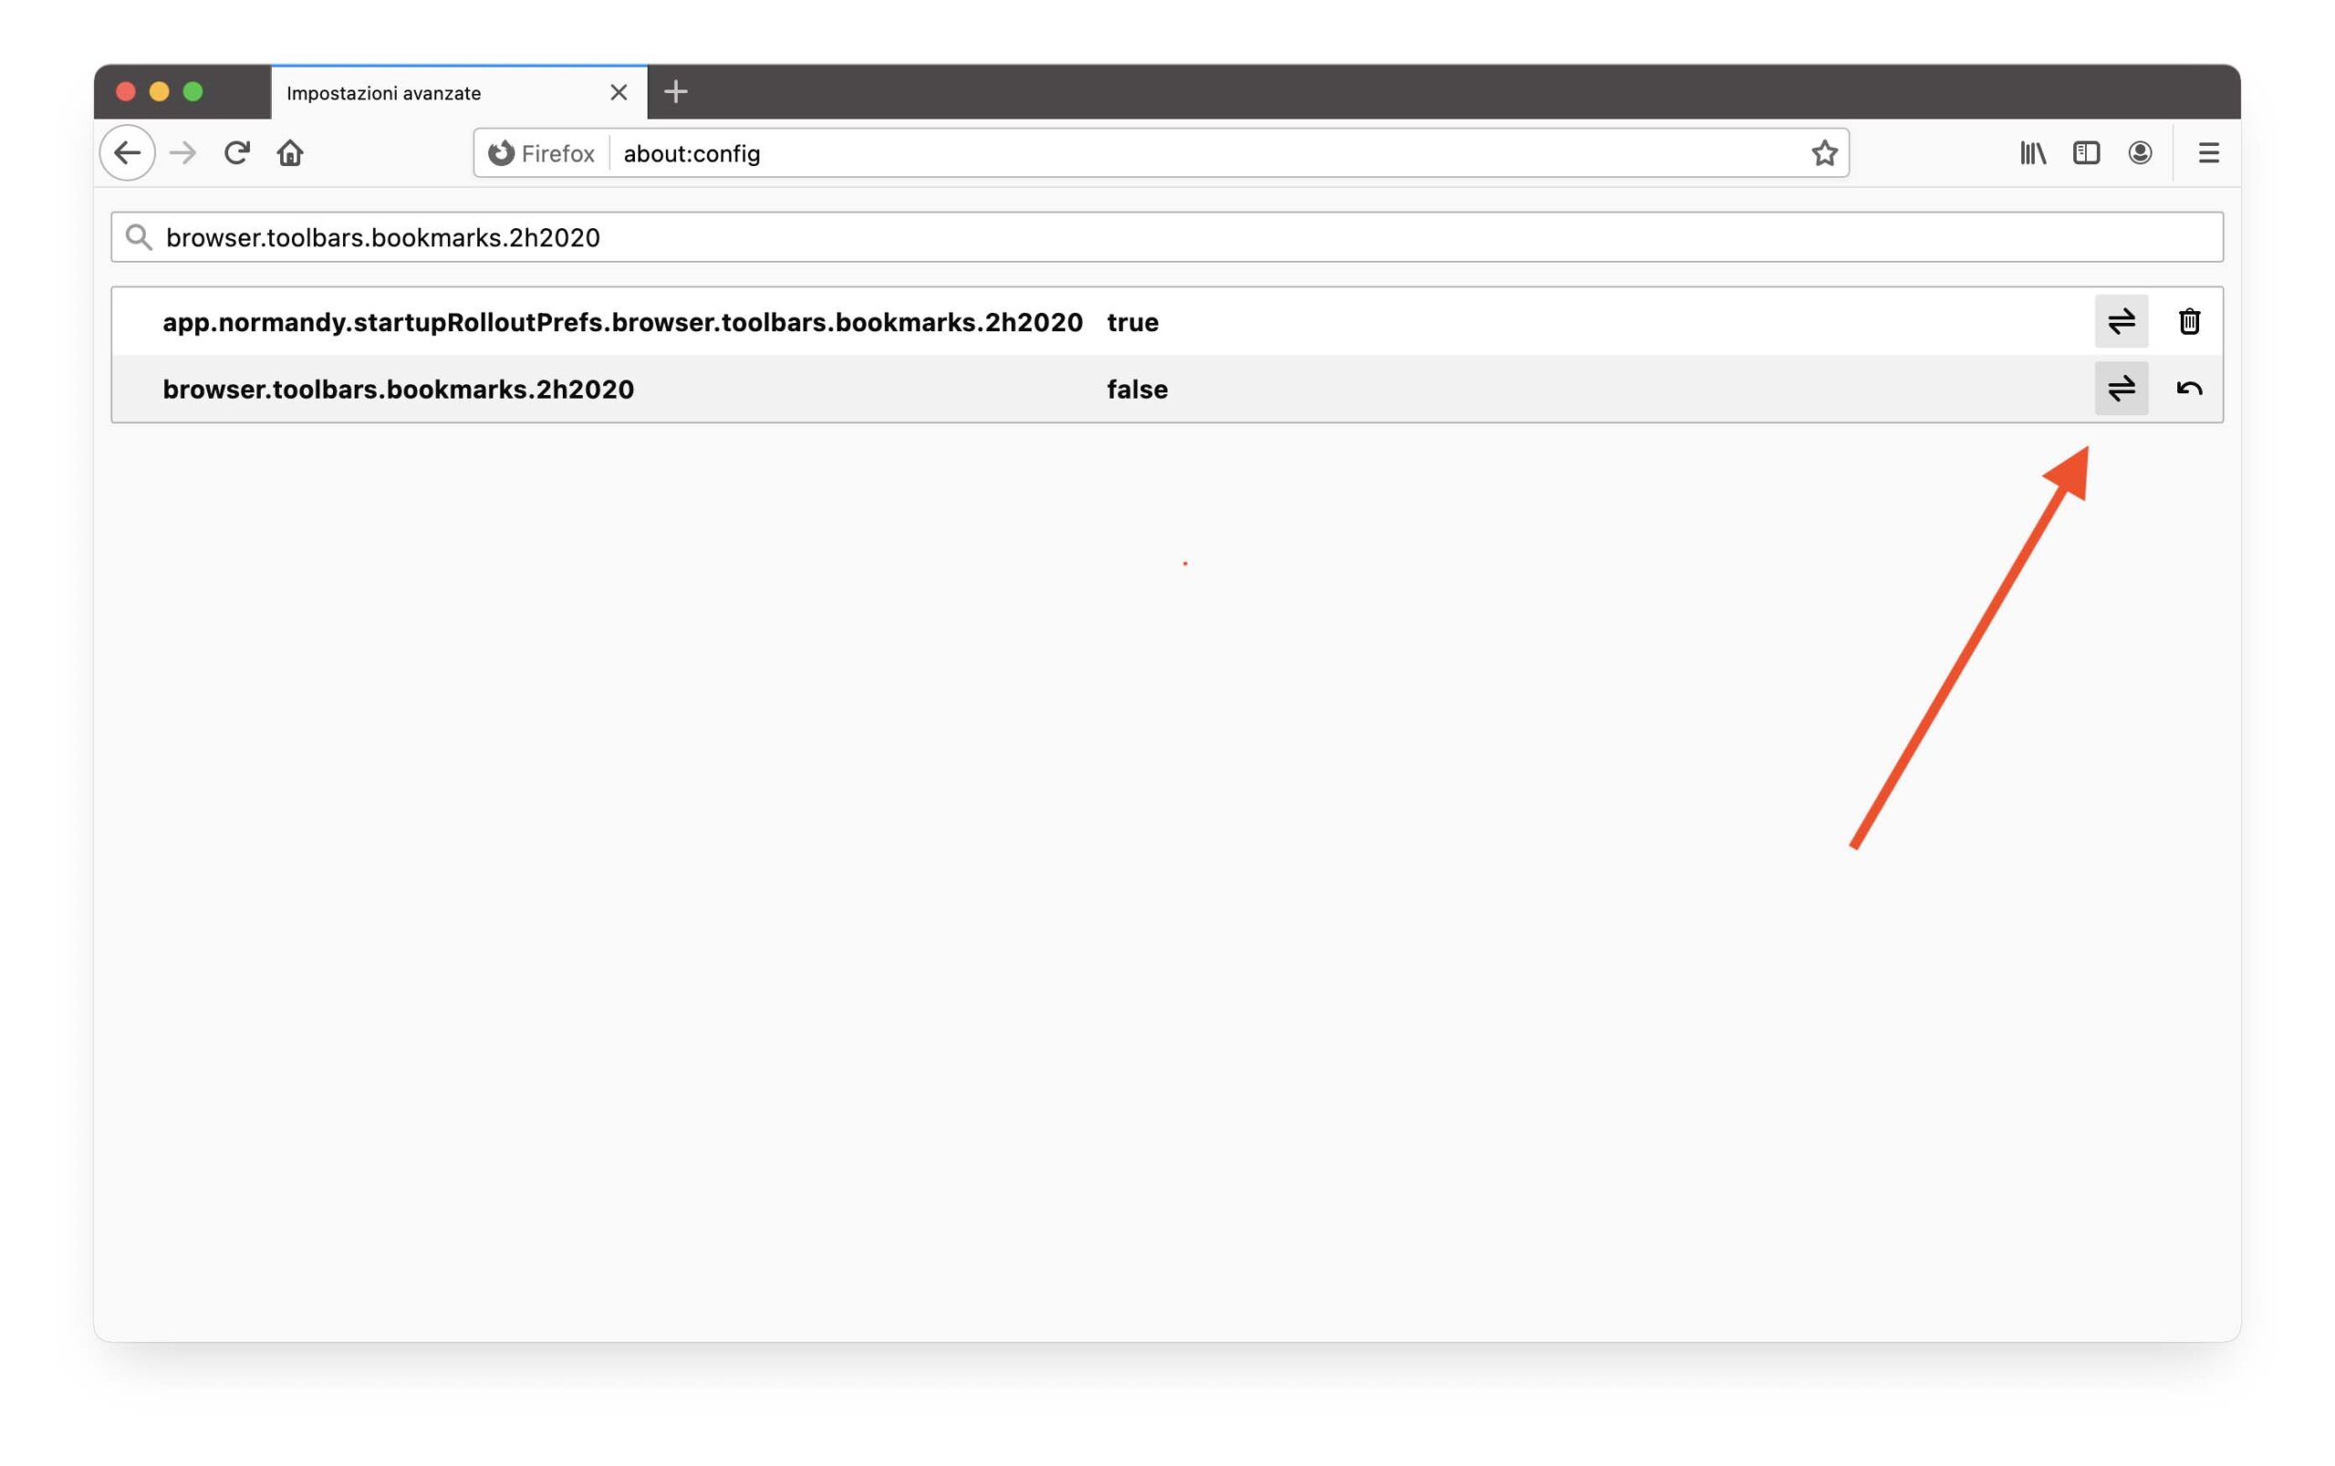Delete the app.normandy rollout preference
Image resolution: width=2335 pixels, height=1466 pixels.
coord(2189,322)
